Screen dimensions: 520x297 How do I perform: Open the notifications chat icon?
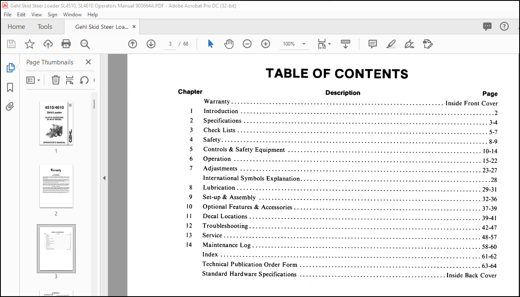(487, 26)
